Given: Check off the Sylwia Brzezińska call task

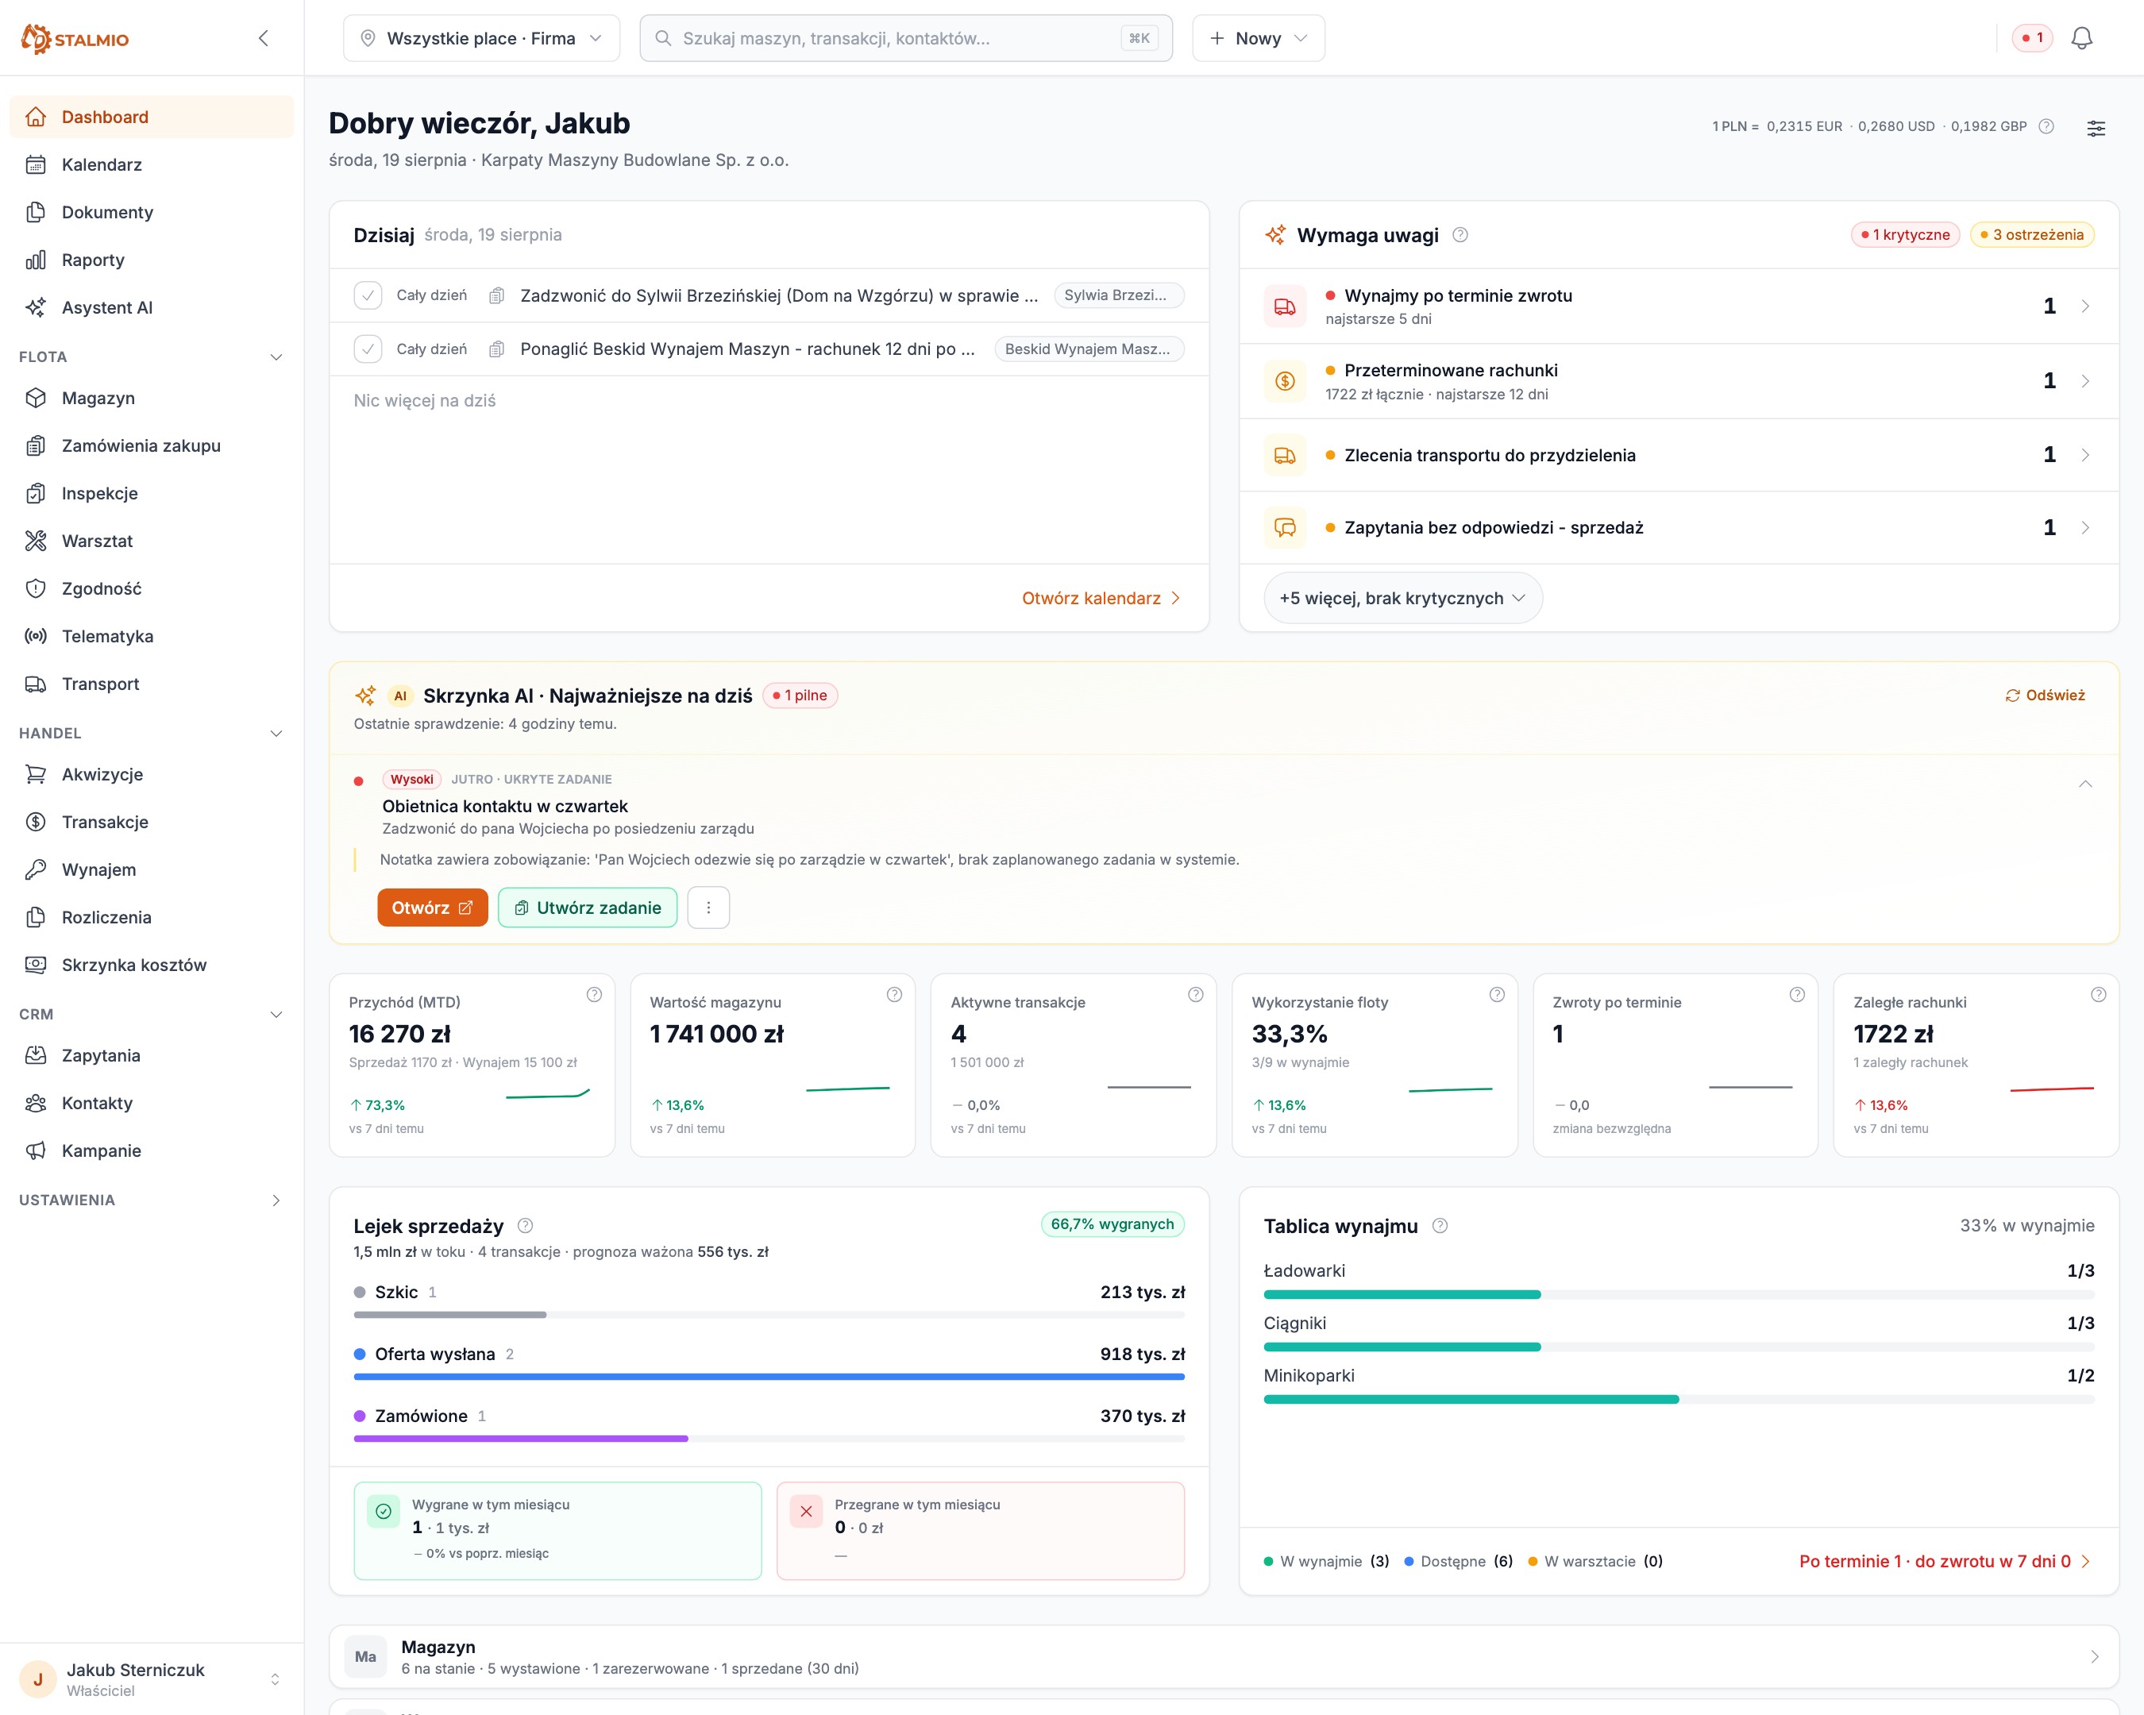Looking at the screenshot, I should 368,295.
